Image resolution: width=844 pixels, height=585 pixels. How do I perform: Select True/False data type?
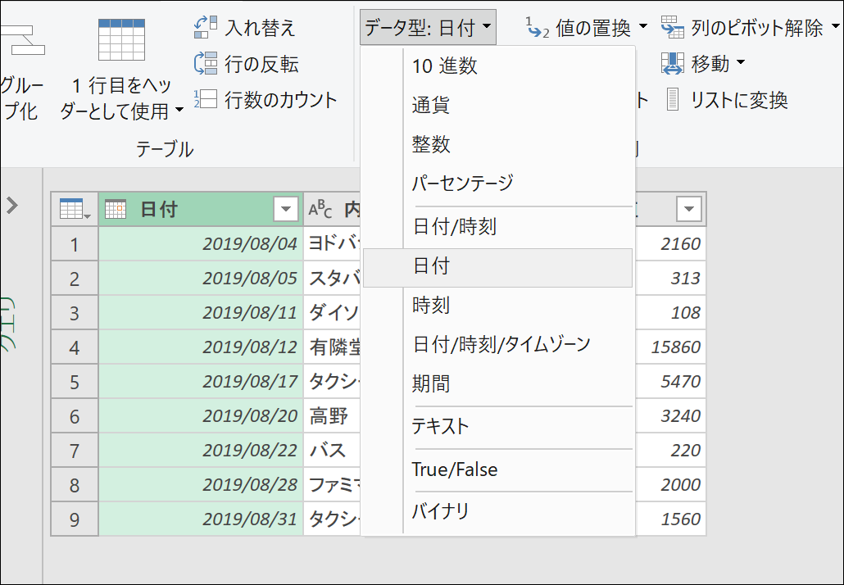(498, 469)
